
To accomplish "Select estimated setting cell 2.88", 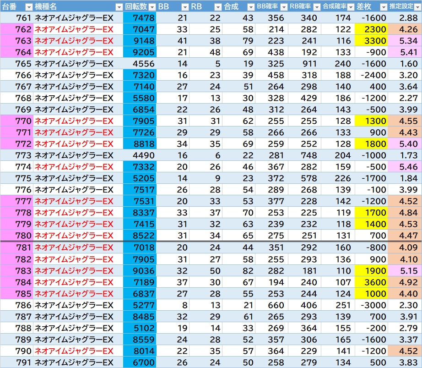I will tap(405, 18).
